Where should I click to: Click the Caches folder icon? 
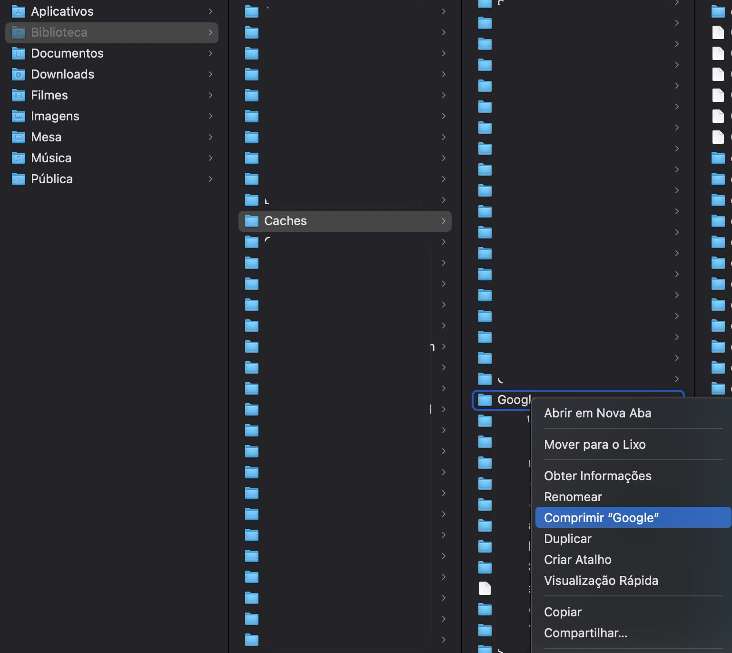coord(251,221)
